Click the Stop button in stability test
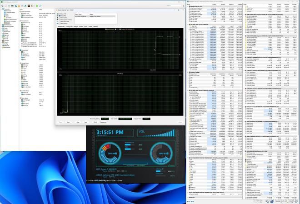 point(68,122)
